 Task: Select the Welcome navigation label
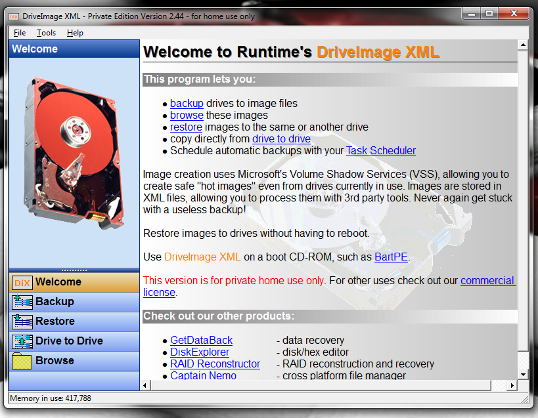tap(58, 282)
